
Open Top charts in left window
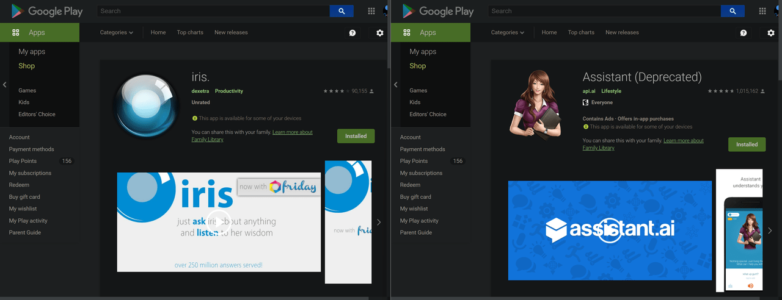point(190,32)
